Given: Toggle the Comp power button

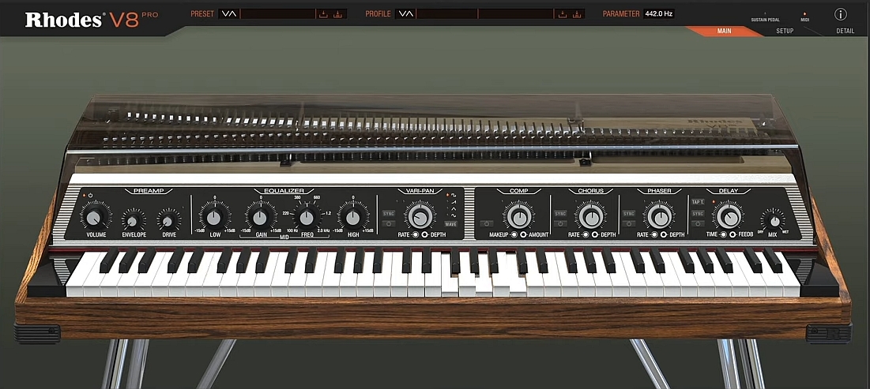Looking at the screenshot, I should 487,224.
